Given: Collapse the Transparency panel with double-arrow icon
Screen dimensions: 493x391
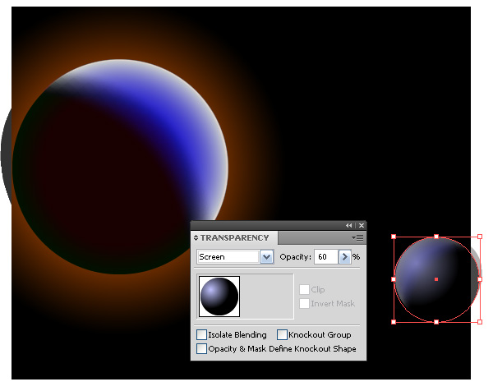Looking at the screenshot, I should pyautogui.click(x=348, y=225).
